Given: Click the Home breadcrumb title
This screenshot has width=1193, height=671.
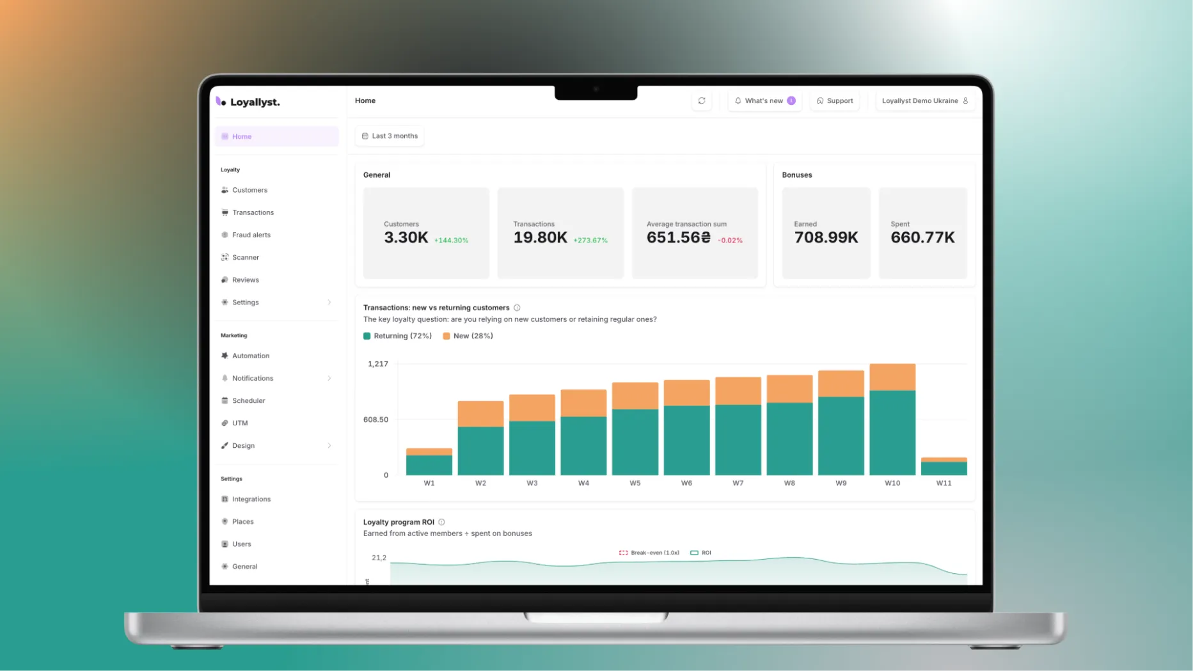Looking at the screenshot, I should point(365,100).
